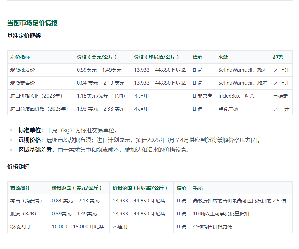
Task: Click the rising trend arrow in 进口商层面价格 row
Action: click(276, 109)
